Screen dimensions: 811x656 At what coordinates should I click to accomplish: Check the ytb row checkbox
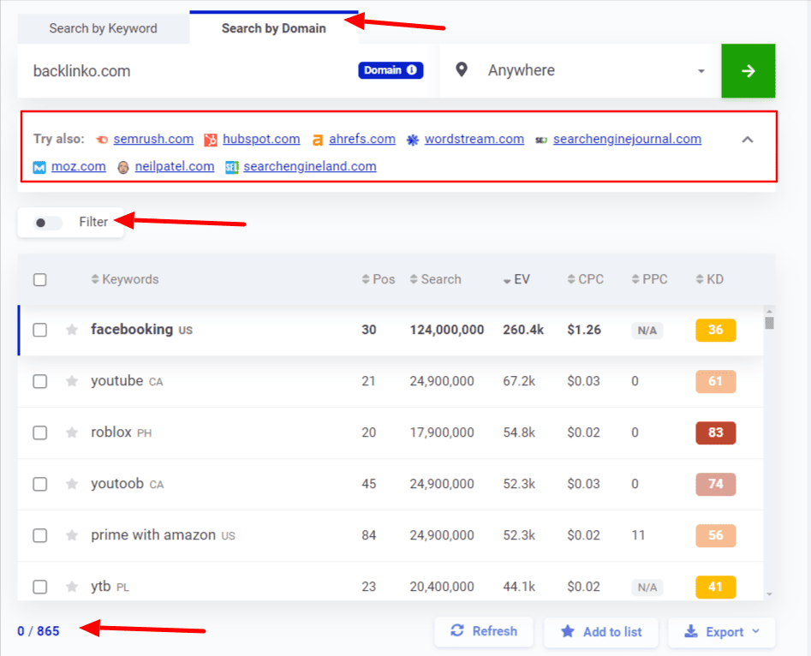pyautogui.click(x=40, y=587)
